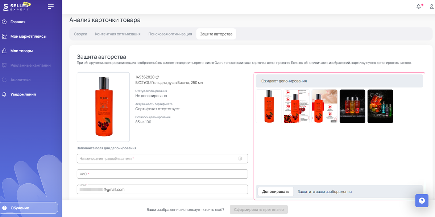Viewport: 435px width, 217px height.
Task: Select fifth thumbnail with fruit and bottles
Action: (380, 106)
